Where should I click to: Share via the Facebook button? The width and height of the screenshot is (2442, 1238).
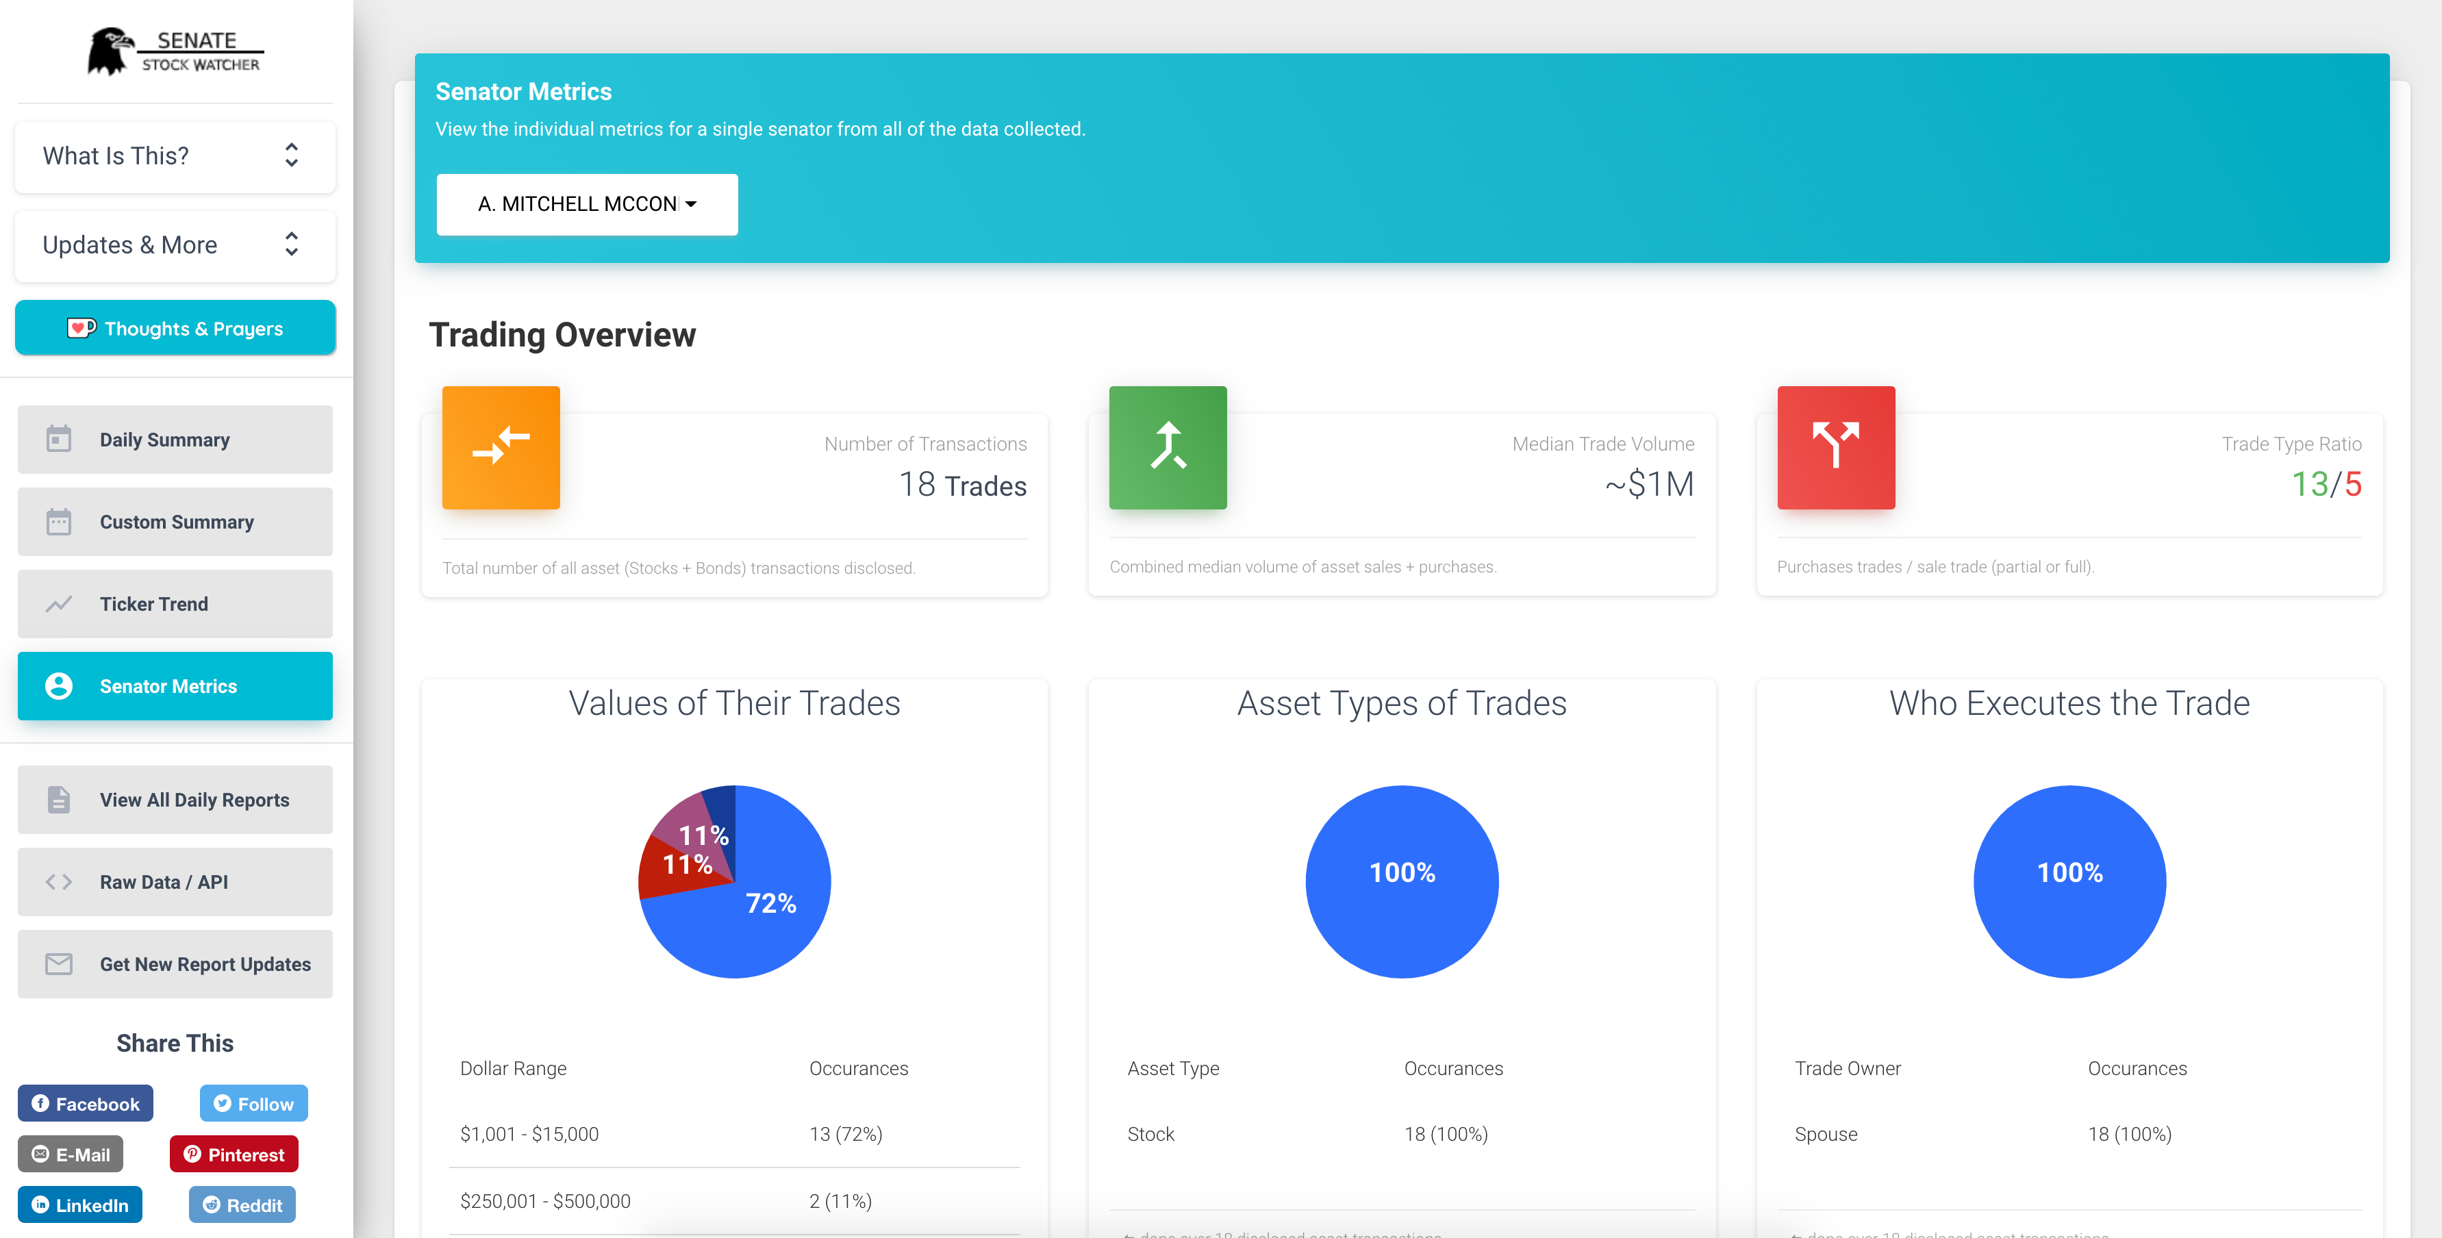pos(86,1103)
